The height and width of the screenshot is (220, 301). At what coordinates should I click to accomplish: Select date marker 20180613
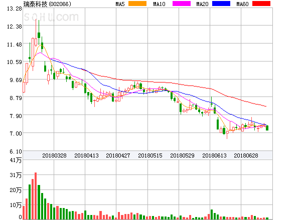point(214,155)
